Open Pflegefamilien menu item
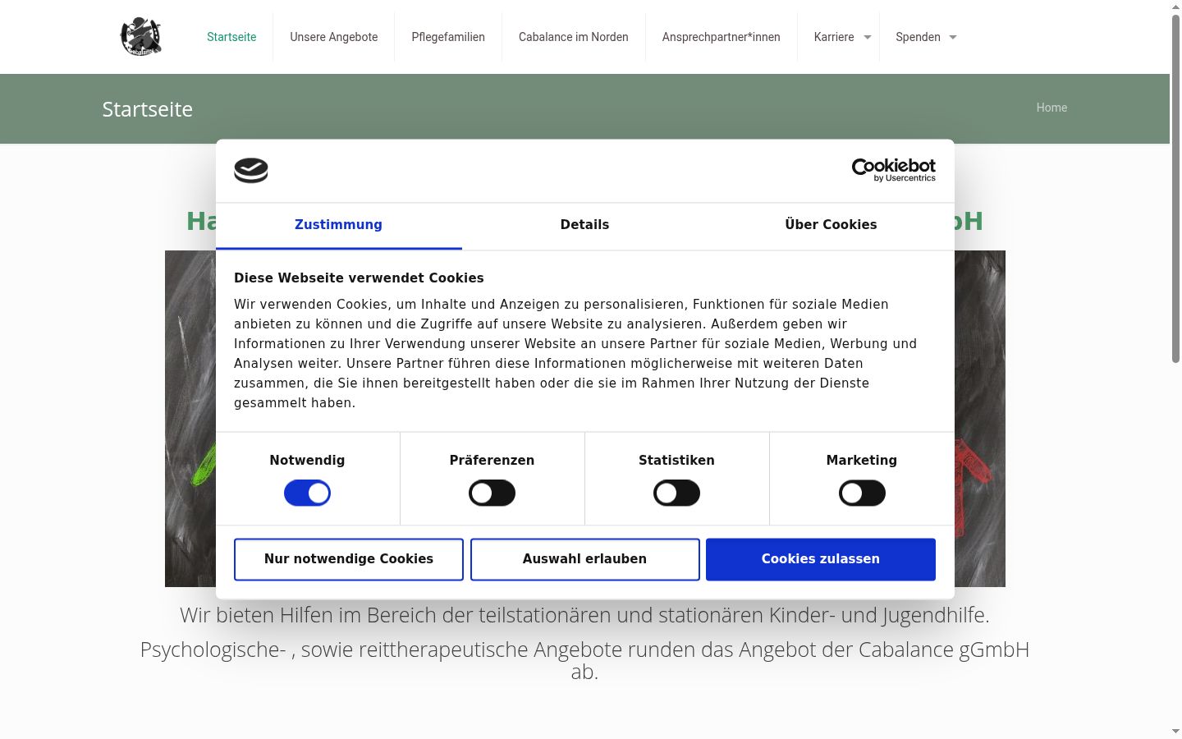Image resolution: width=1182 pixels, height=739 pixels. 448,37
